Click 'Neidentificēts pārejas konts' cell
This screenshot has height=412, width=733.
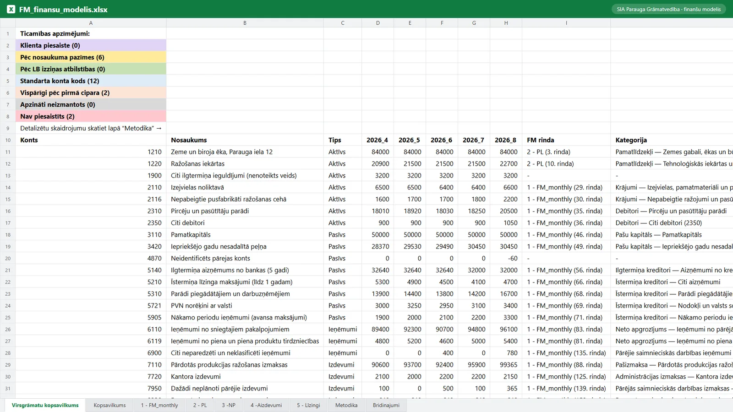(x=245, y=258)
